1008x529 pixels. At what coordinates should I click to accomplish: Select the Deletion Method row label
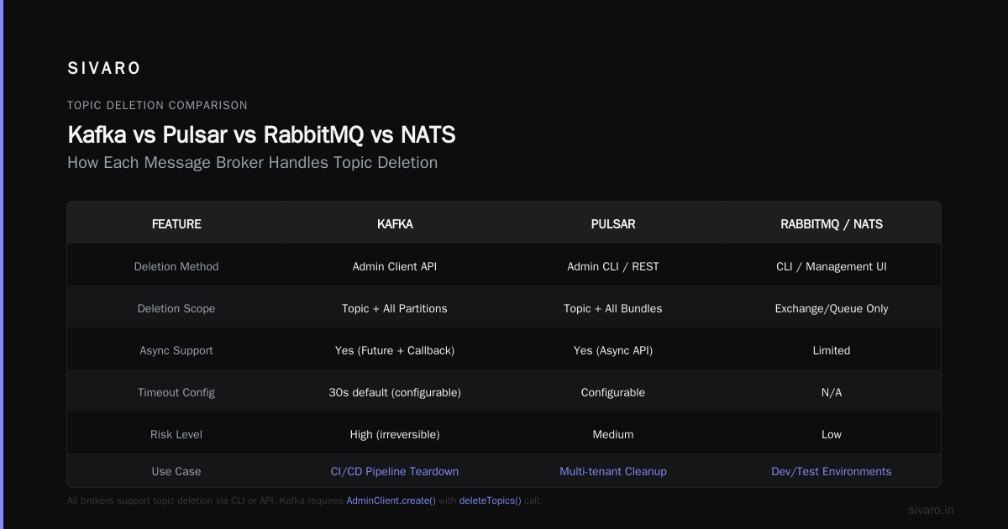(176, 266)
